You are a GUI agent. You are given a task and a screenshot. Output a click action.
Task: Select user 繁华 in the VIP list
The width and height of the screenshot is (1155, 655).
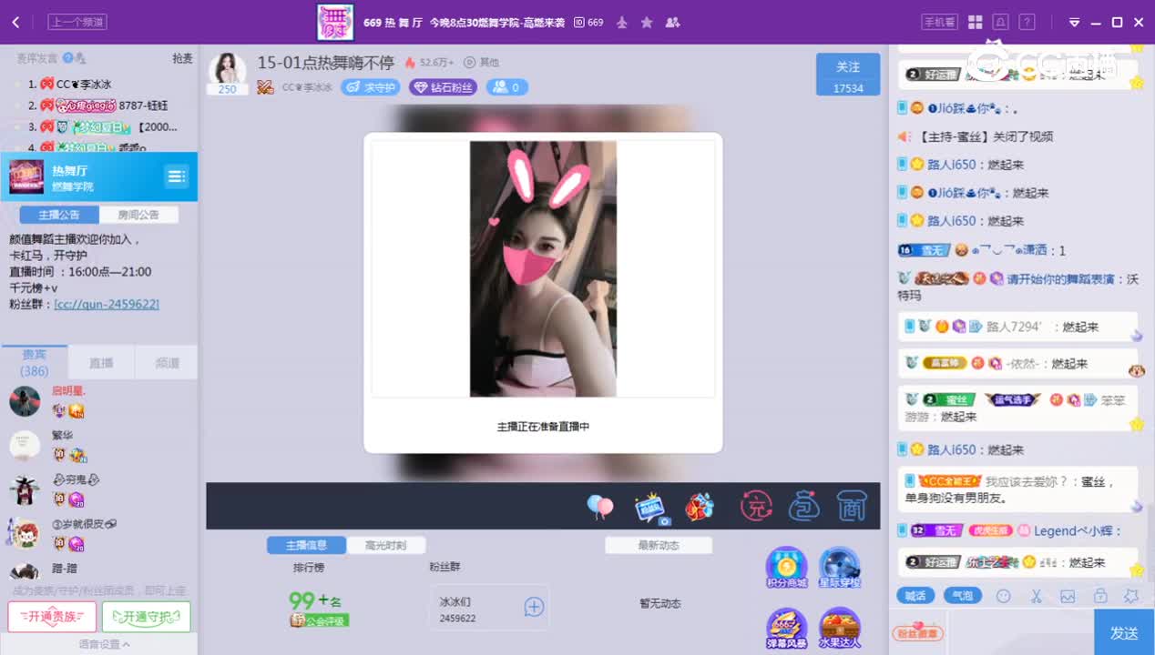62,435
